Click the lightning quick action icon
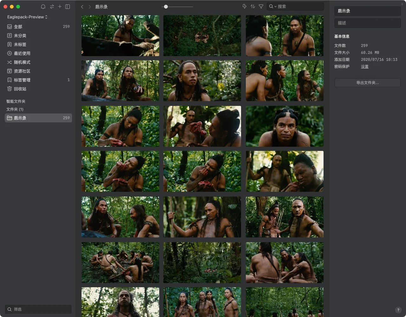The image size is (406, 317). [x=244, y=6]
